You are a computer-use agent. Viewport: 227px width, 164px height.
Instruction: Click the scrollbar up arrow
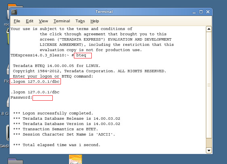click(209, 29)
